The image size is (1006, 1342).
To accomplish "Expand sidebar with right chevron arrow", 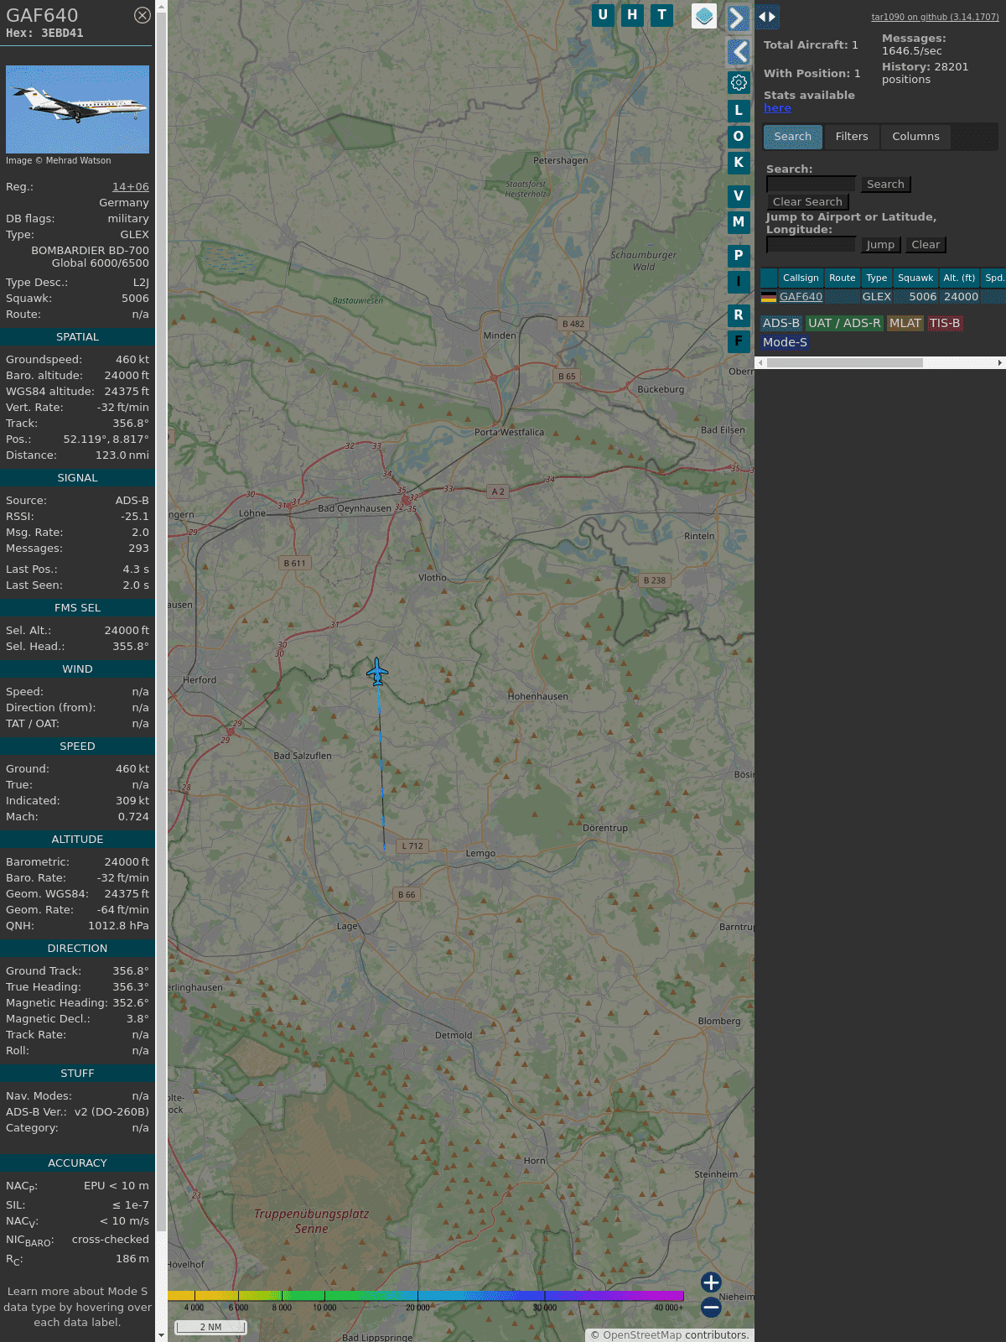I will click(737, 18).
